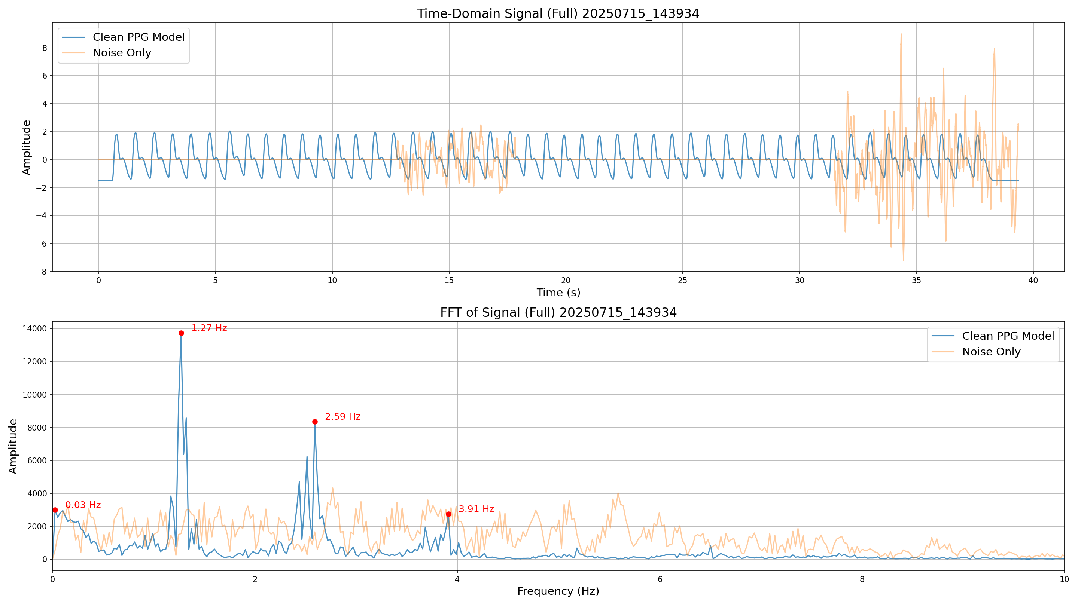The image size is (1078, 606).
Task: Click the 2.59 Hz annotation label
Action: coord(342,417)
